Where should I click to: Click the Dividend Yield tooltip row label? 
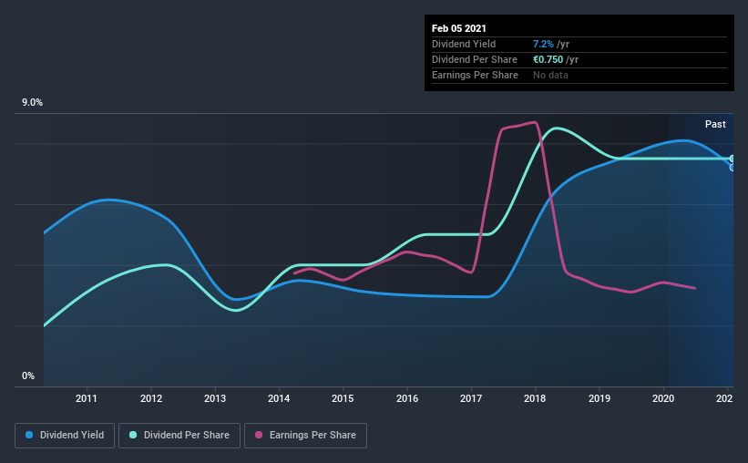click(464, 44)
